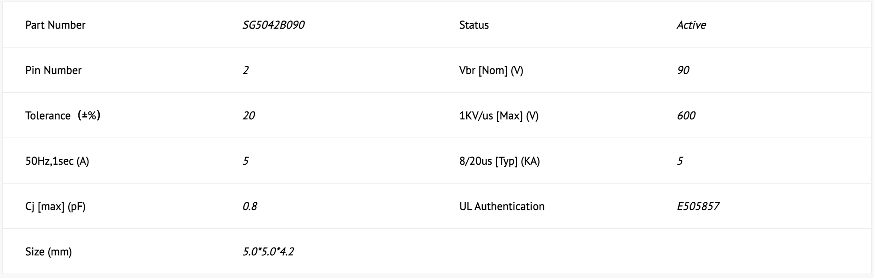Screen dimensions: 874x278
Task: Select the pin number value 2
Action: tap(246, 70)
